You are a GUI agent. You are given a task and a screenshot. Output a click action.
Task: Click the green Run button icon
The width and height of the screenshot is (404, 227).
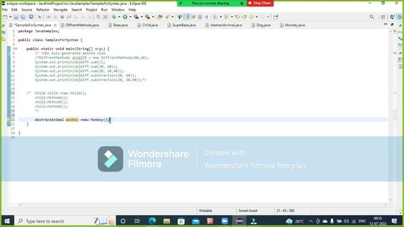pyautogui.click(x=125, y=17)
